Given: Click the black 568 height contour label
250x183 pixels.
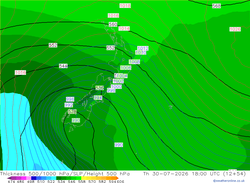Looking at the screenshot, I should [216, 6].
